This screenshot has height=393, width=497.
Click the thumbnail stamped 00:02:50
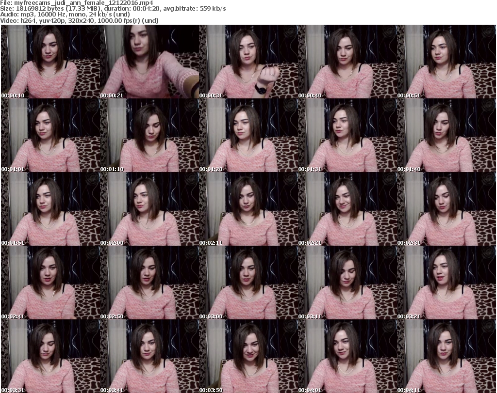149,283
